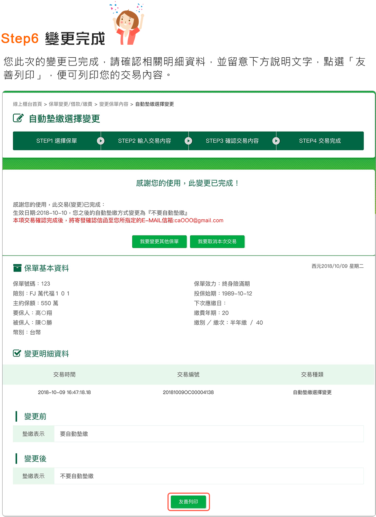Select the STEP3 確認交易內容 step
This screenshot has height=517, width=376.
pyautogui.click(x=232, y=141)
